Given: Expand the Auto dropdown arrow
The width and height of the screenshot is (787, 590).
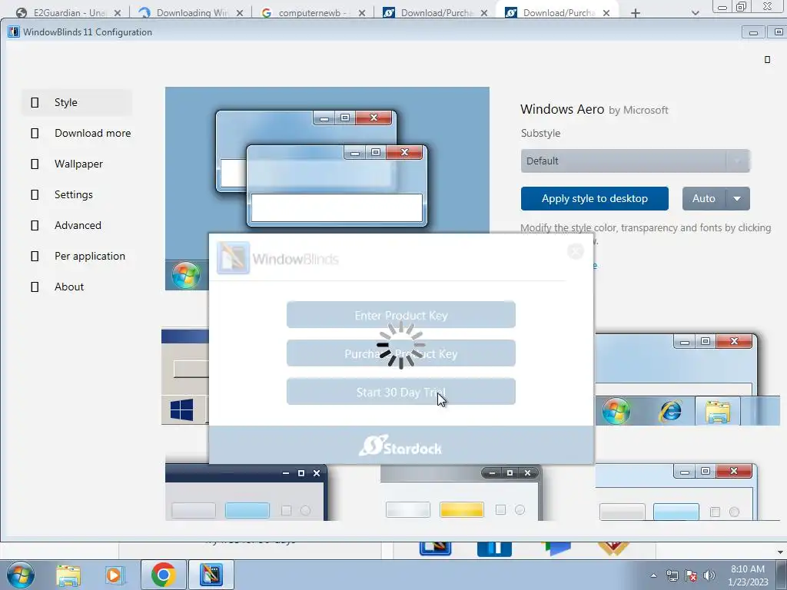Looking at the screenshot, I should [x=737, y=199].
